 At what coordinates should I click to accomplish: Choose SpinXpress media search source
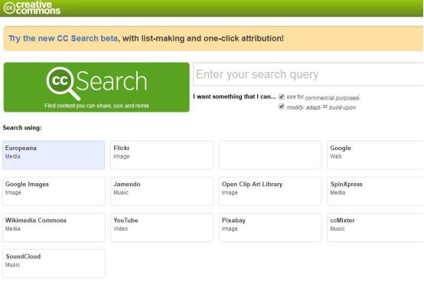click(x=375, y=191)
